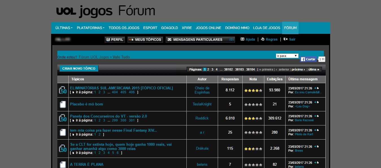Go to last message arrow in Panela dos Concurseiros row
Image resolution: width=381 pixels, height=168 pixels.
click(316, 116)
